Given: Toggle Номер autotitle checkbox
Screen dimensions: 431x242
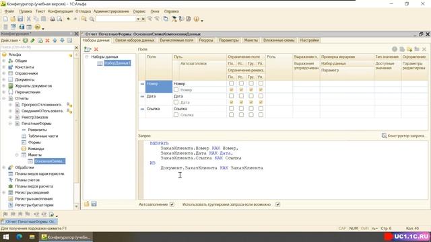Looking at the screenshot, I should click(x=176, y=89).
